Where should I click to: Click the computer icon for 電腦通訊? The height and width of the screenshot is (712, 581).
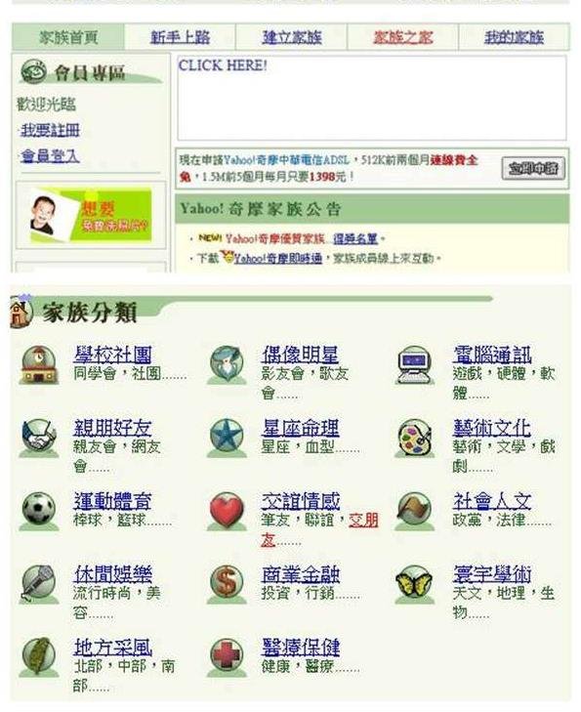coord(414,365)
